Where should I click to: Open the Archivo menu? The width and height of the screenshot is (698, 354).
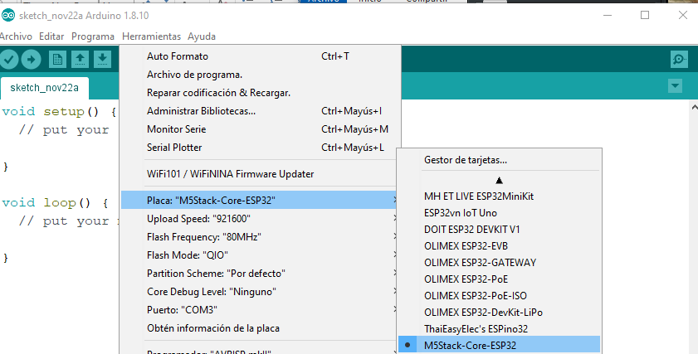(16, 36)
